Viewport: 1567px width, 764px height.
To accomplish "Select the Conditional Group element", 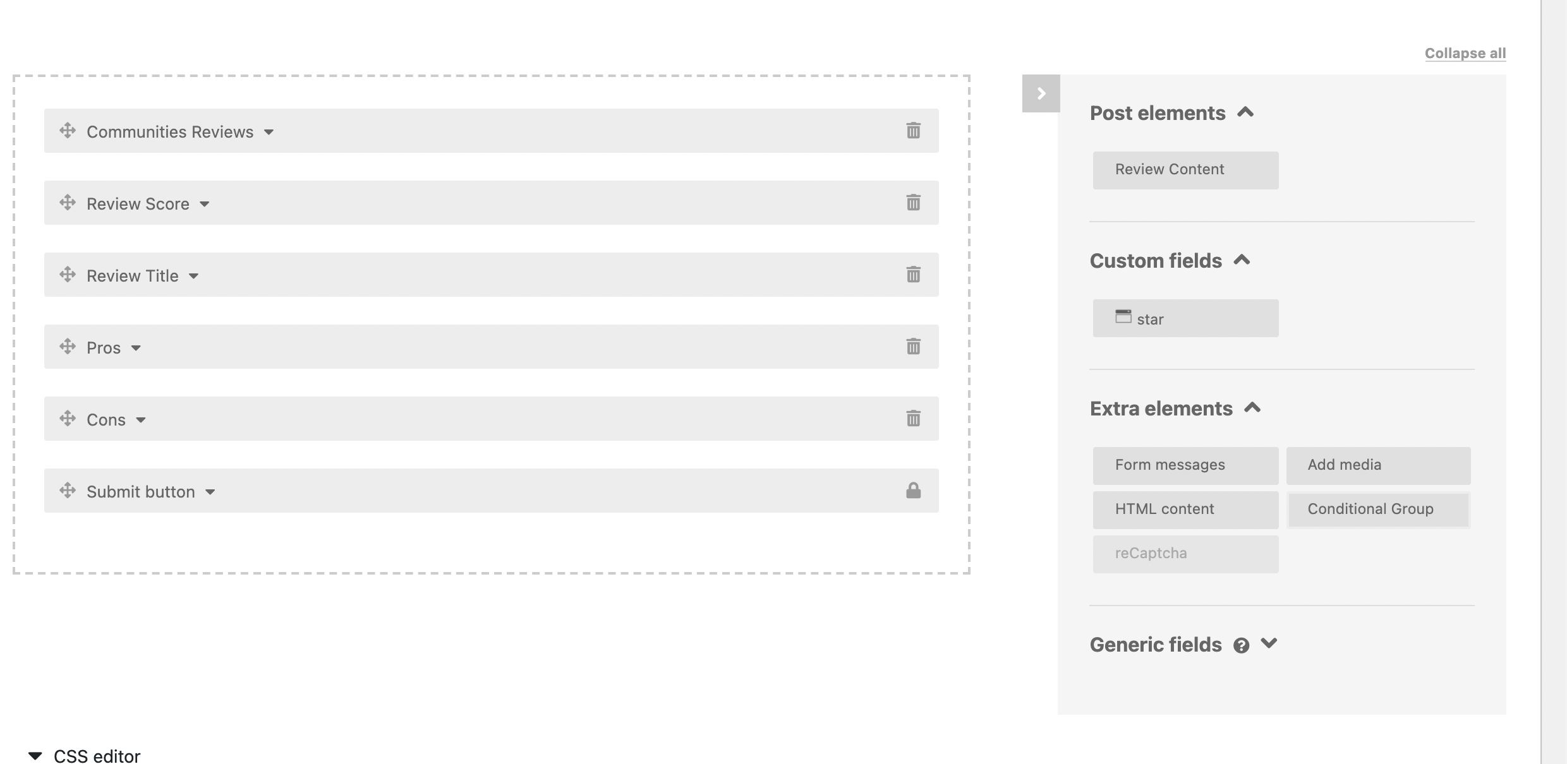I will pos(1378,510).
